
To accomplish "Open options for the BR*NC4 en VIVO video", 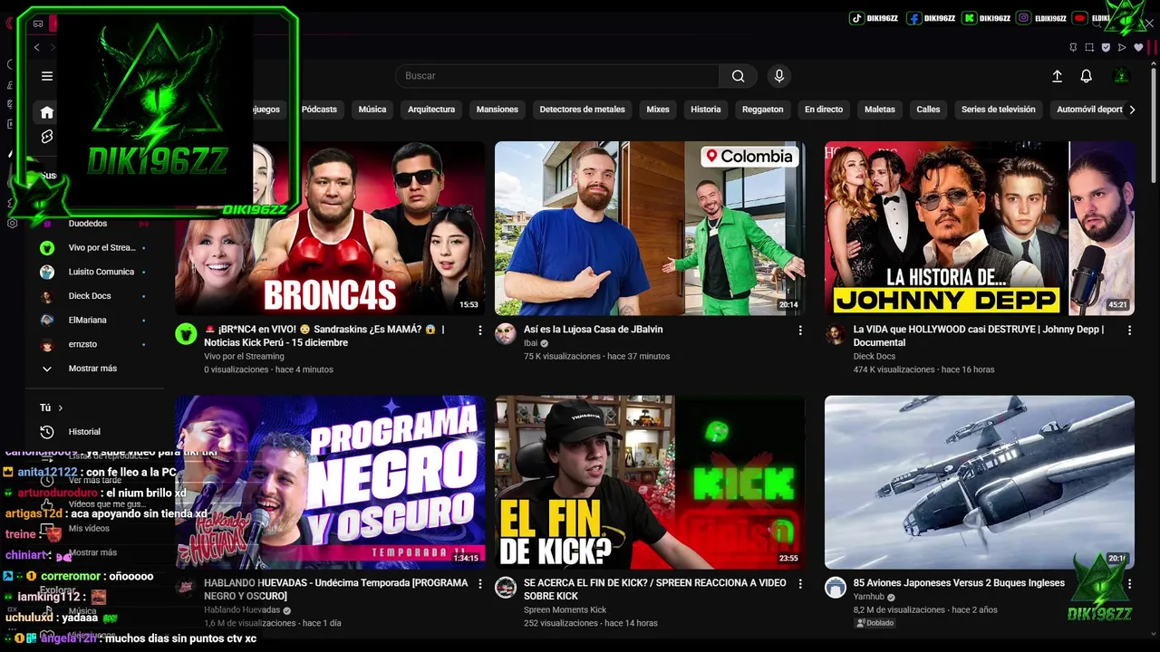I will click(480, 331).
